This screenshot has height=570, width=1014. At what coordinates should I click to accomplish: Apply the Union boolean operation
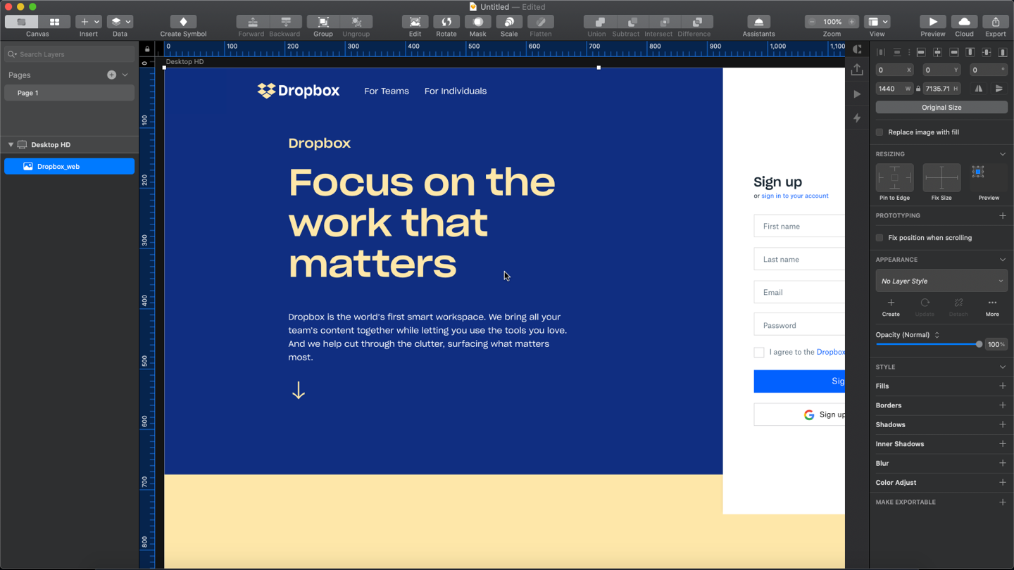point(599,22)
